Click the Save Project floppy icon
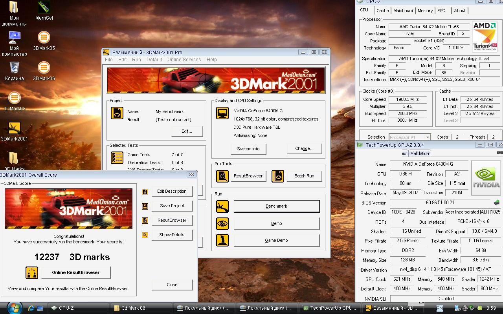 coord(145,206)
